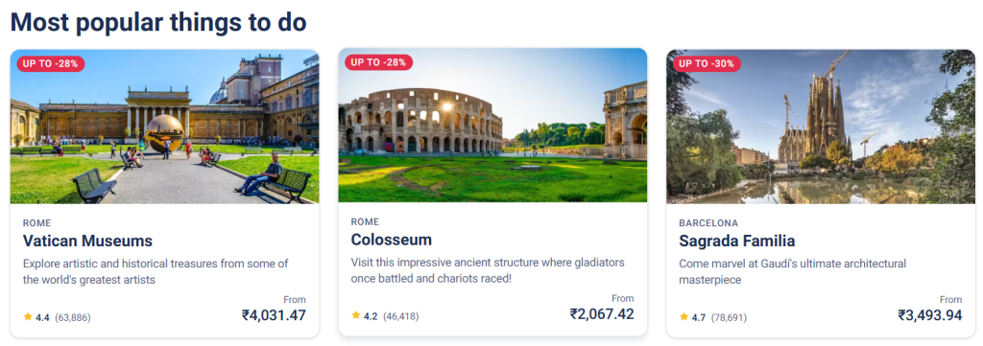Click the 78,691 reviews count
Image resolution: width=983 pixels, height=346 pixels.
[730, 318]
